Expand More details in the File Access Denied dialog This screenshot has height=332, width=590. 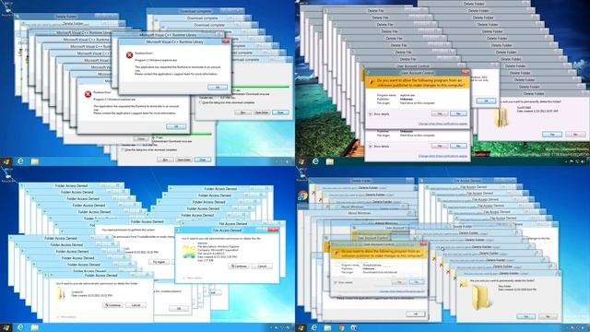193,278
